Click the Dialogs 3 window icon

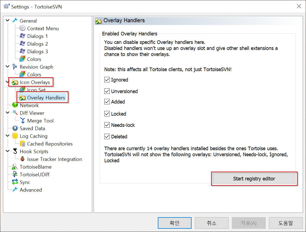tap(23, 51)
